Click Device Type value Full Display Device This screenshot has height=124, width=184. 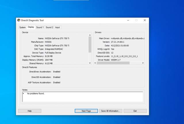(x=53, y=53)
